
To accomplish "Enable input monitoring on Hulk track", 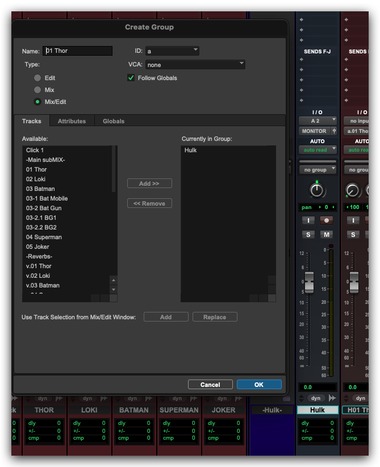I will tap(308, 220).
